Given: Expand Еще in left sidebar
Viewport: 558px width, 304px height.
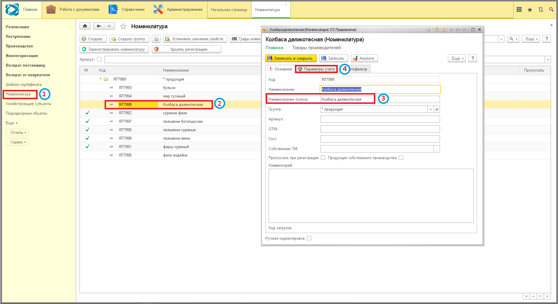Looking at the screenshot, I should 11,123.
